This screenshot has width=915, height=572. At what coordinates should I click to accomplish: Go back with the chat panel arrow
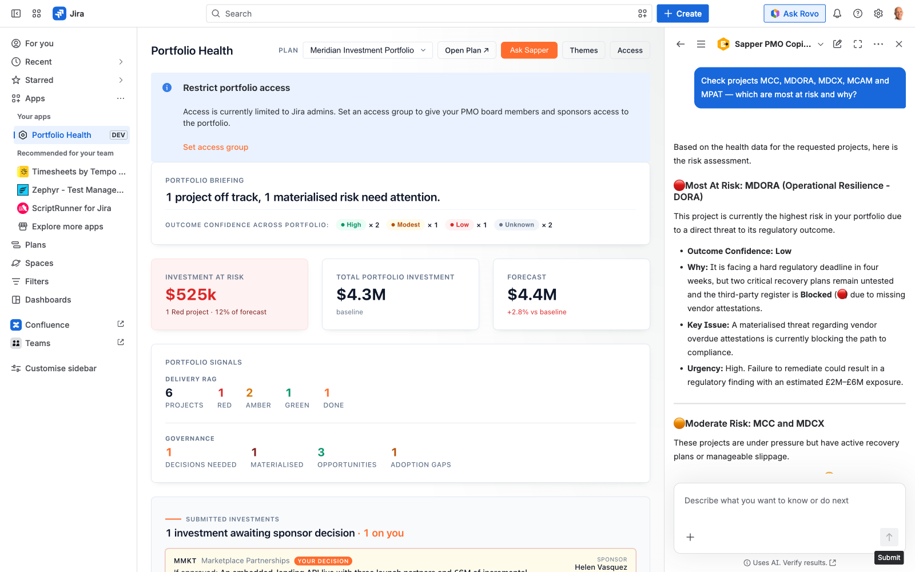[x=681, y=44]
